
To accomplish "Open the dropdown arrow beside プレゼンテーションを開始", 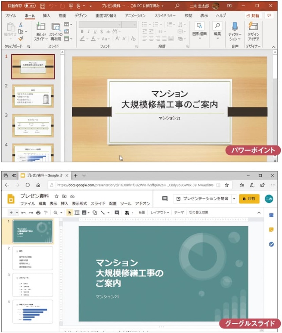I will pyautogui.click(x=234, y=199).
